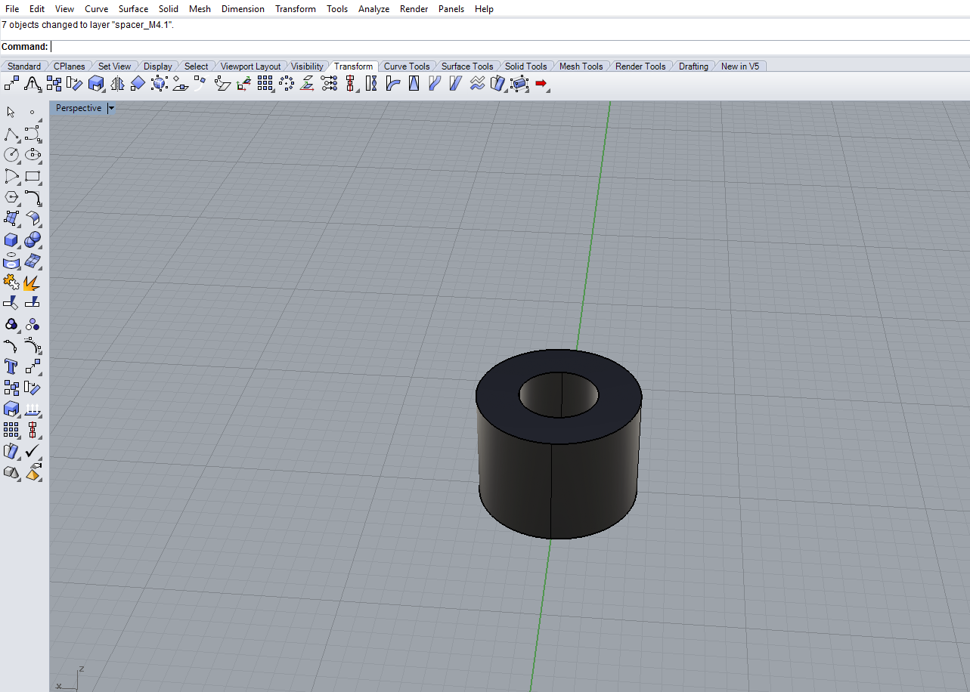Open the Render Tools tab

click(x=640, y=66)
